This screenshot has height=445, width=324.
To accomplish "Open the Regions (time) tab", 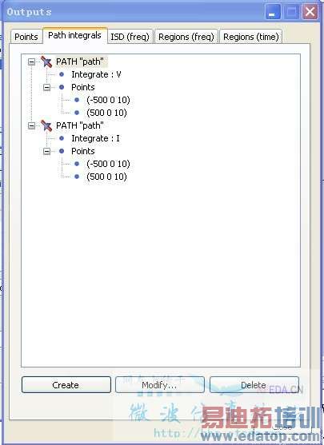I will 251,37.
